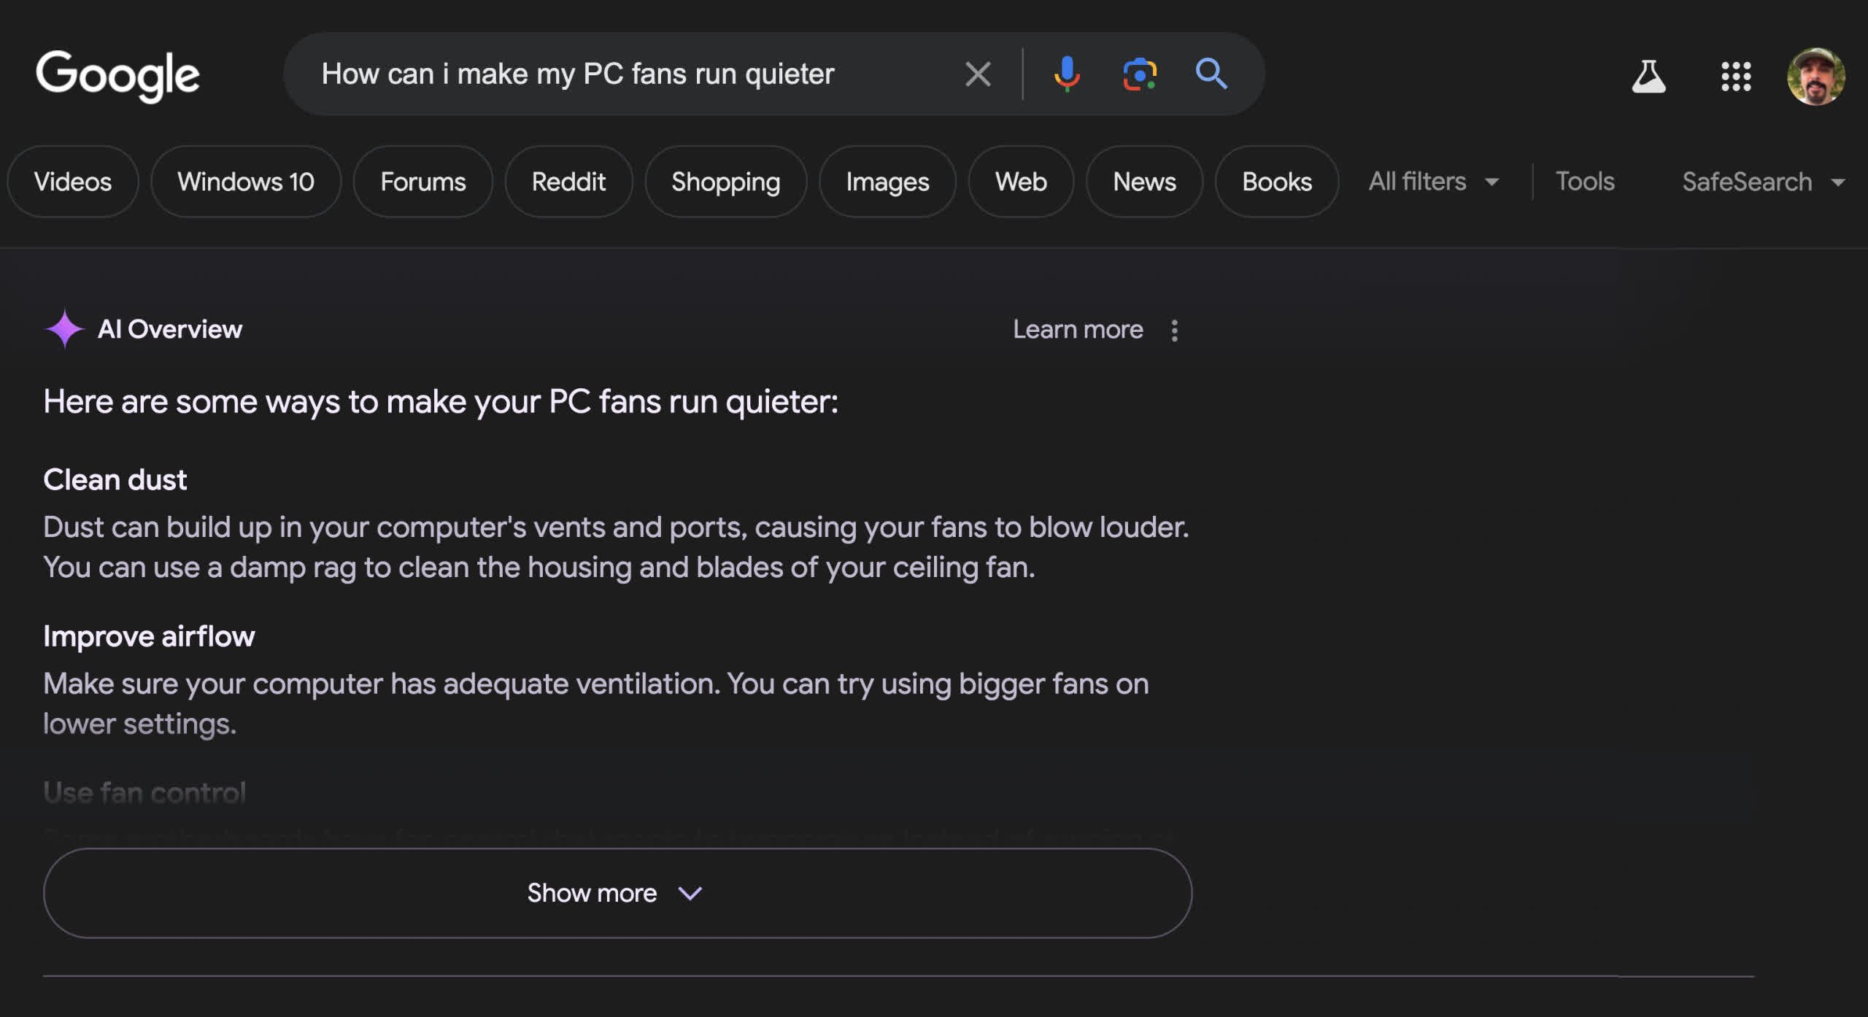Open AI Overview three-dot options
This screenshot has width=1868, height=1017.
tap(1174, 330)
